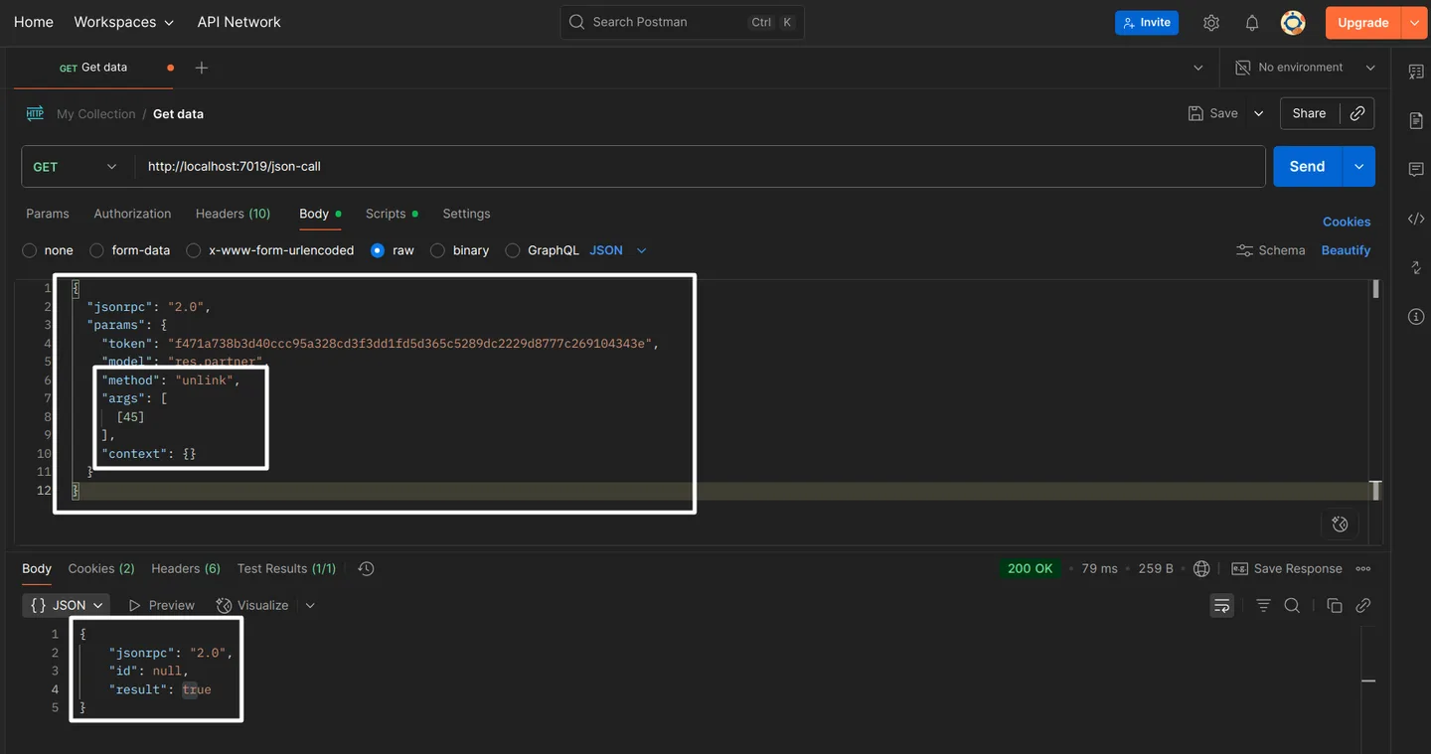The image size is (1431, 754).
Task: Open the settings gear icon
Action: click(1211, 23)
